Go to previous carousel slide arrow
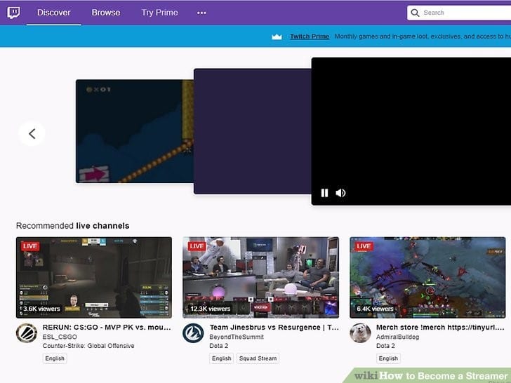511x383 pixels. (x=32, y=133)
